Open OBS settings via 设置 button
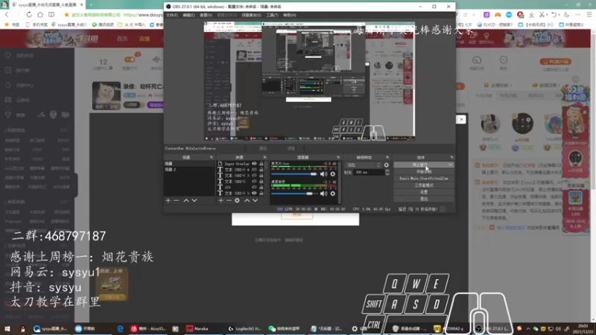Image resolution: width=596 pixels, height=335 pixels. 424,192
